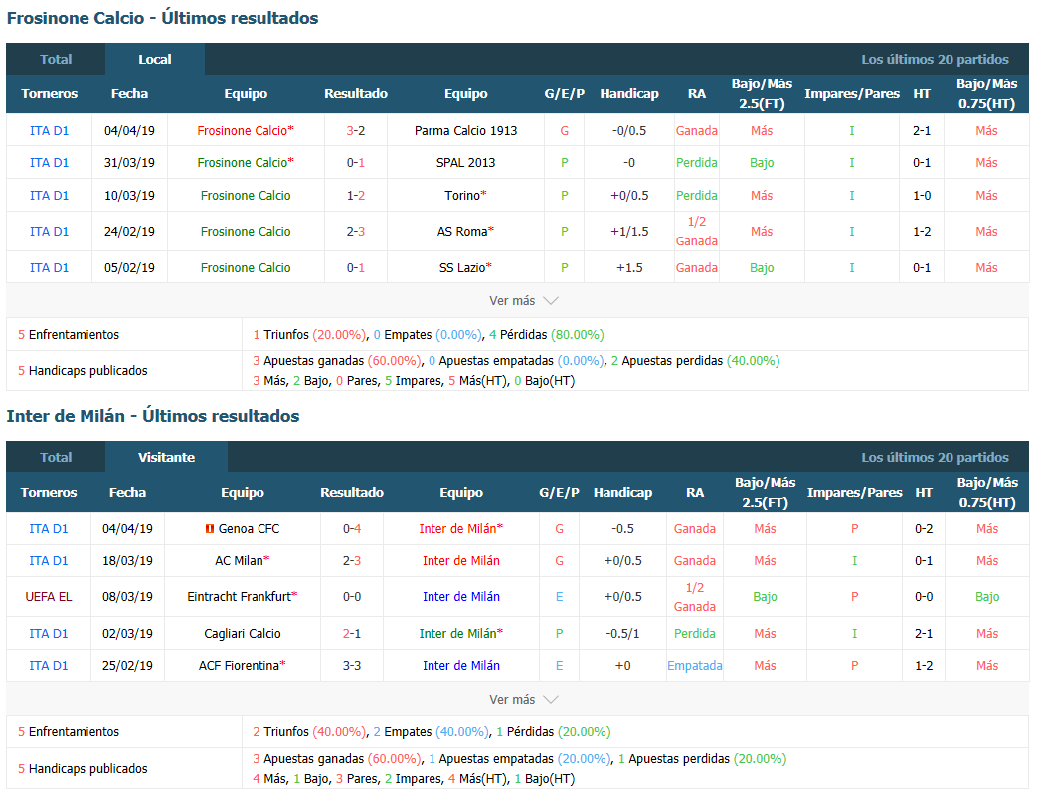Open the AS Roma team link

[462, 232]
